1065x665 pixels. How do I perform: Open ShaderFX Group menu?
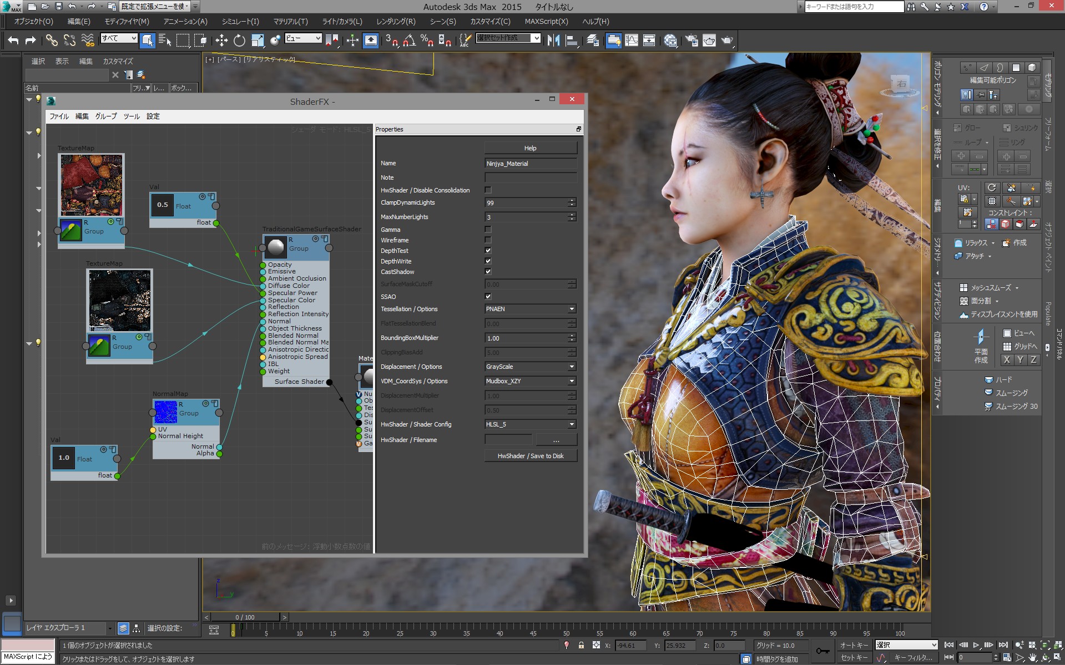click(106, 116)
